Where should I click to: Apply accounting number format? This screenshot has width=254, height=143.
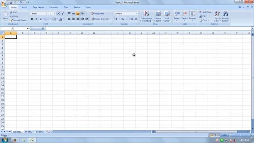116,19
